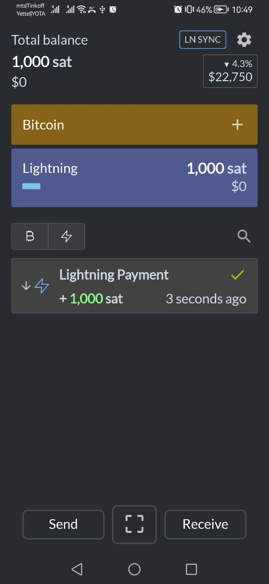Tap the Receive button
The height and width of the screenshot is (584, 269).
tap(205, 524)
